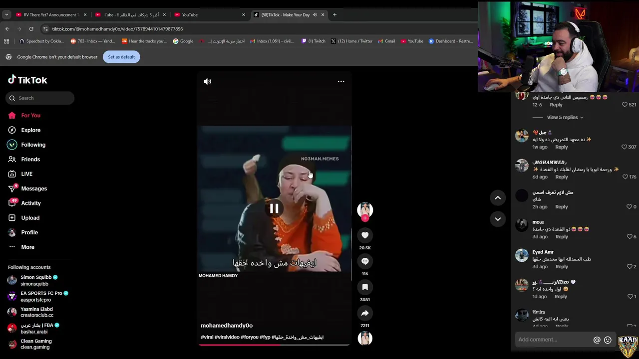
Task: Switch to the RV There Yet? tab
Action: pos(50,15)
